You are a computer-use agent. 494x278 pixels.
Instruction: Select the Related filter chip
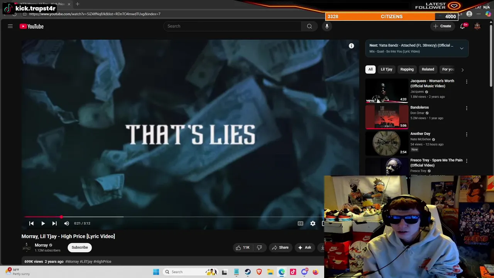click(x=428, y=69)
